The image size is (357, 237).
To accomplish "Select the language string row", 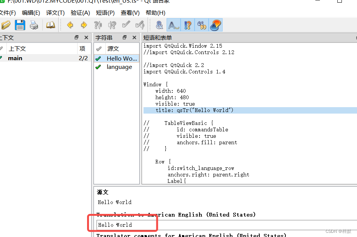I will click(117, 67).
